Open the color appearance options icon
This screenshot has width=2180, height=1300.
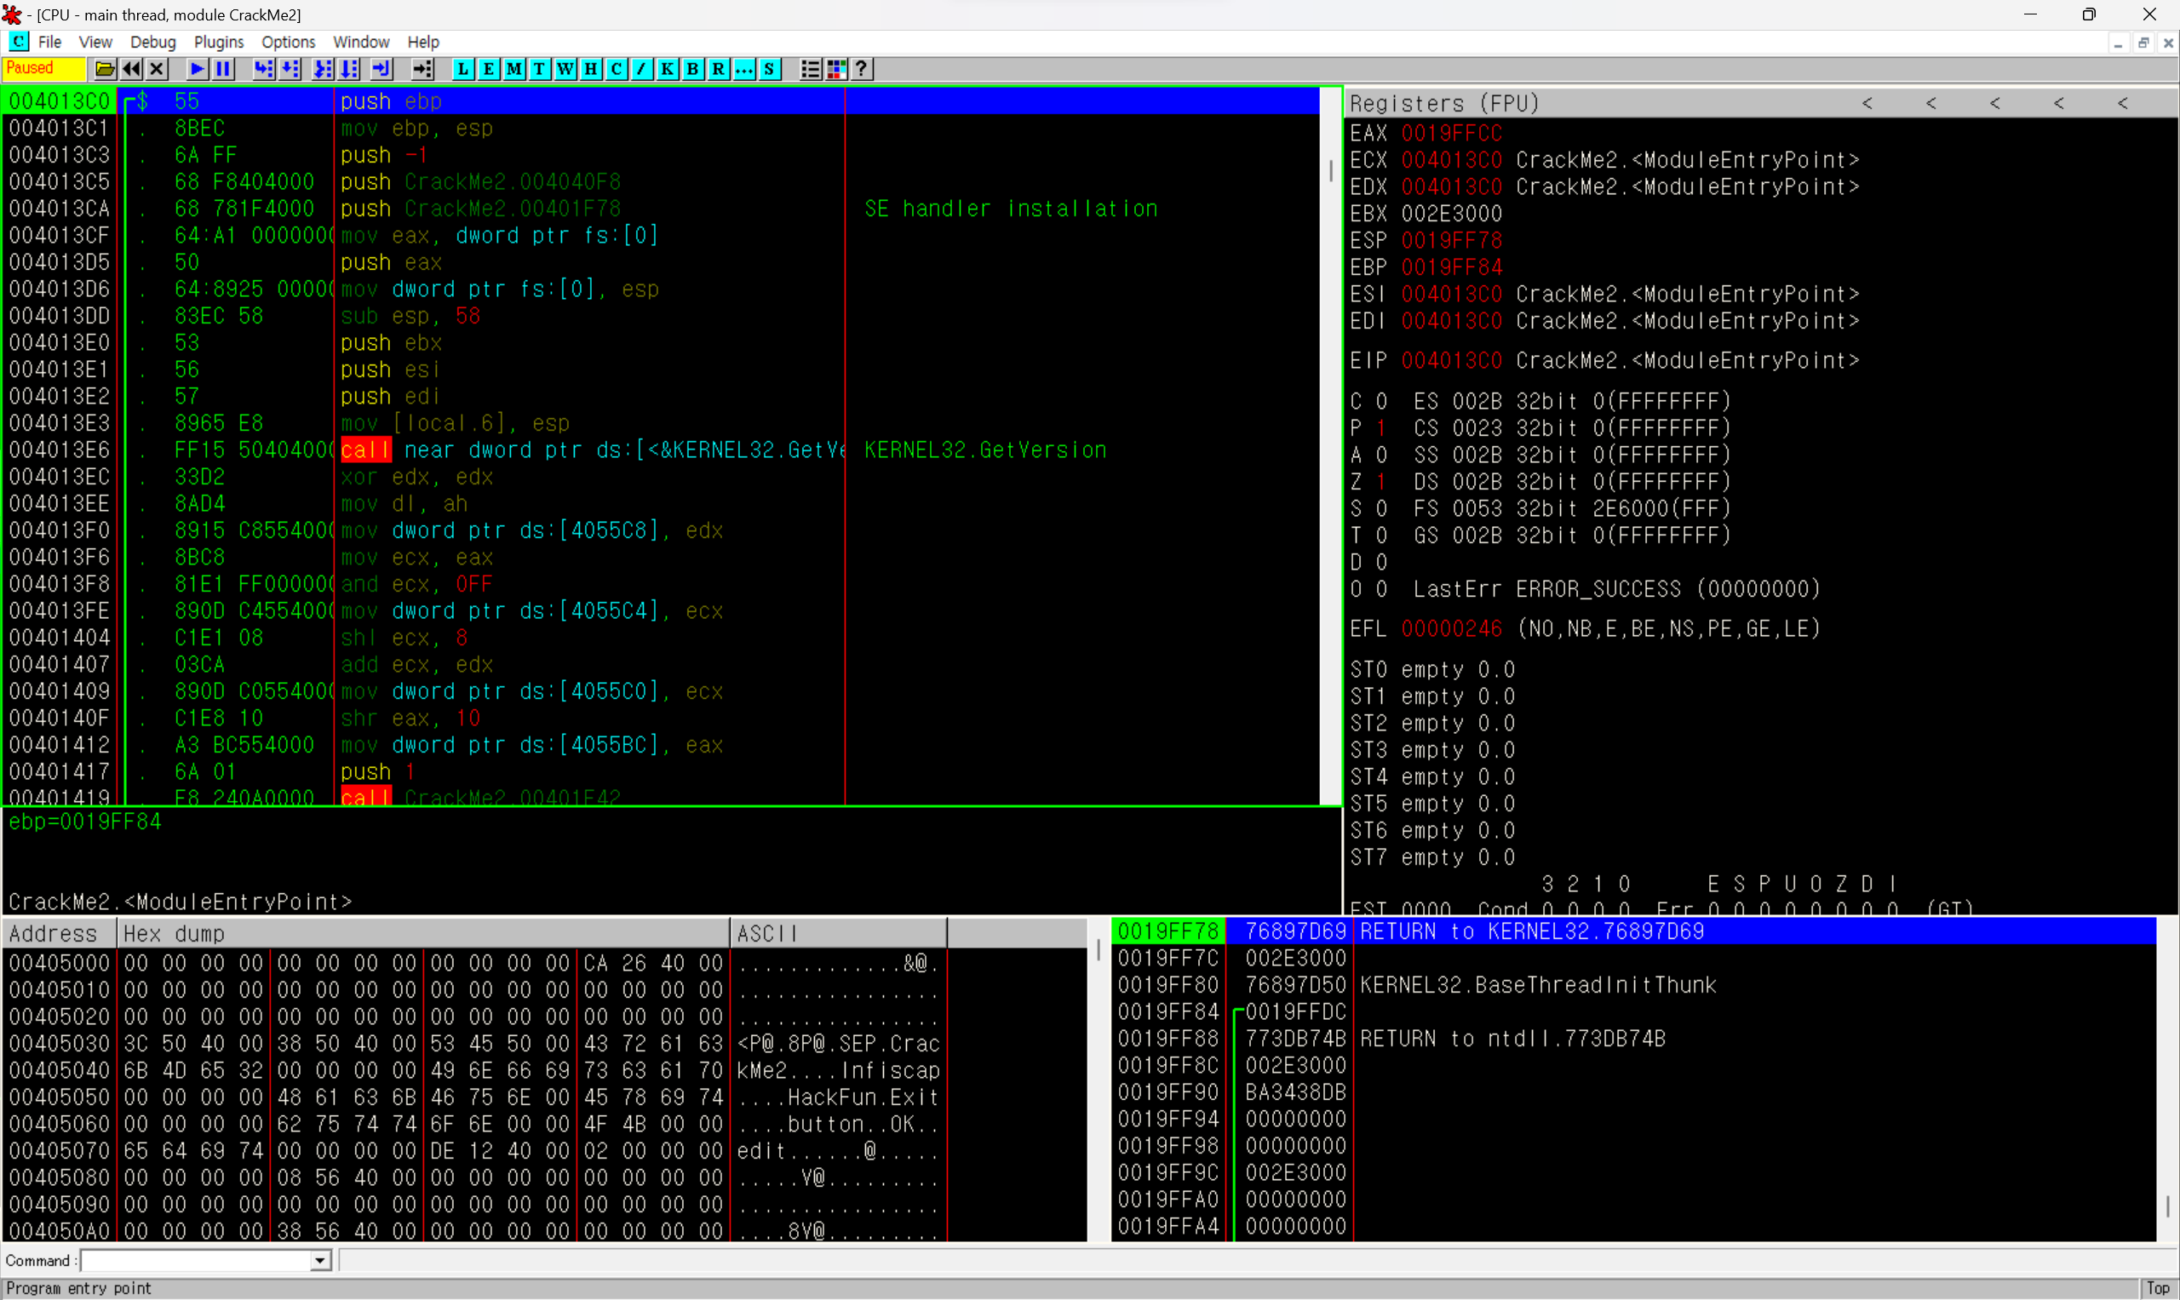pos(837,68)
